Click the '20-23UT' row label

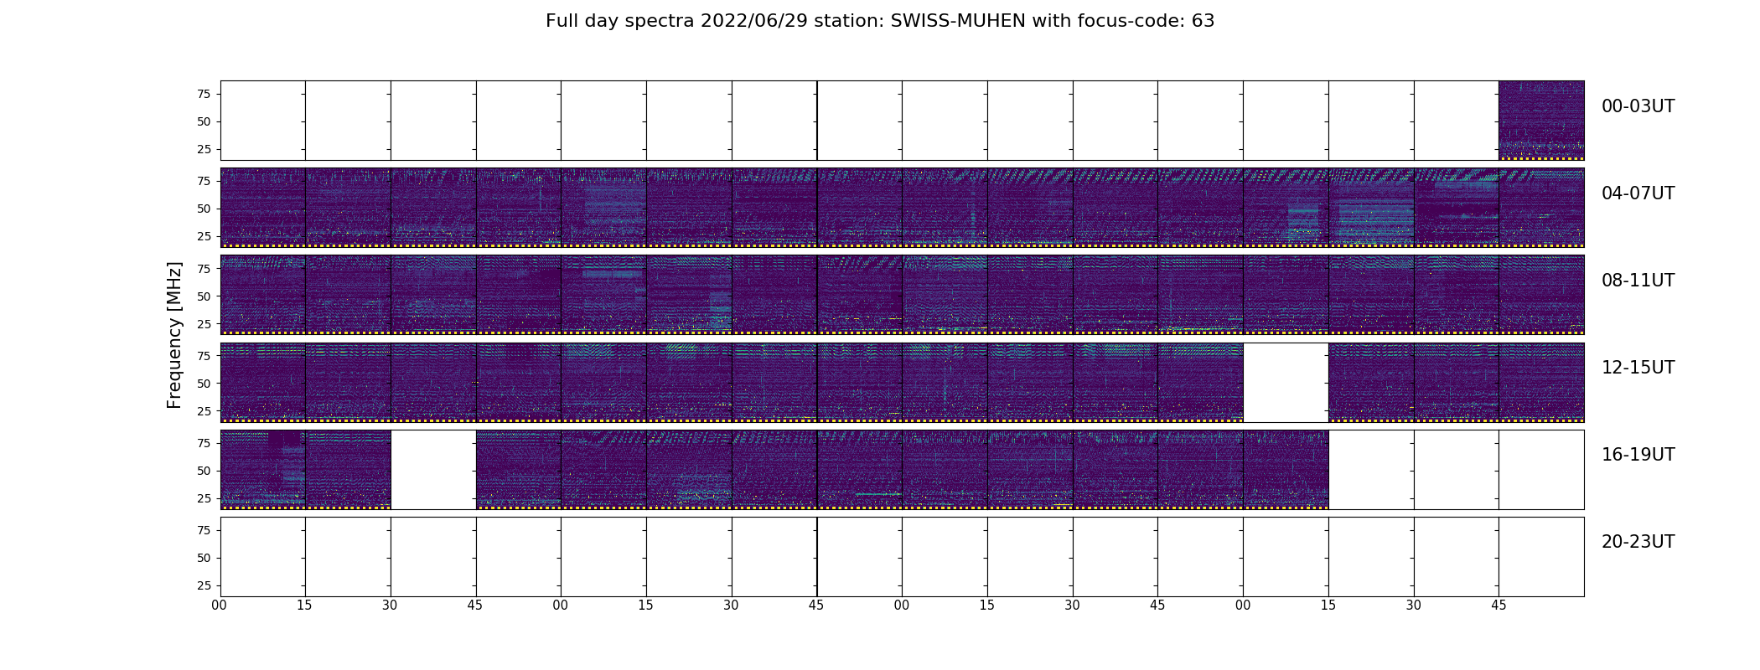tap(1638, 542)
